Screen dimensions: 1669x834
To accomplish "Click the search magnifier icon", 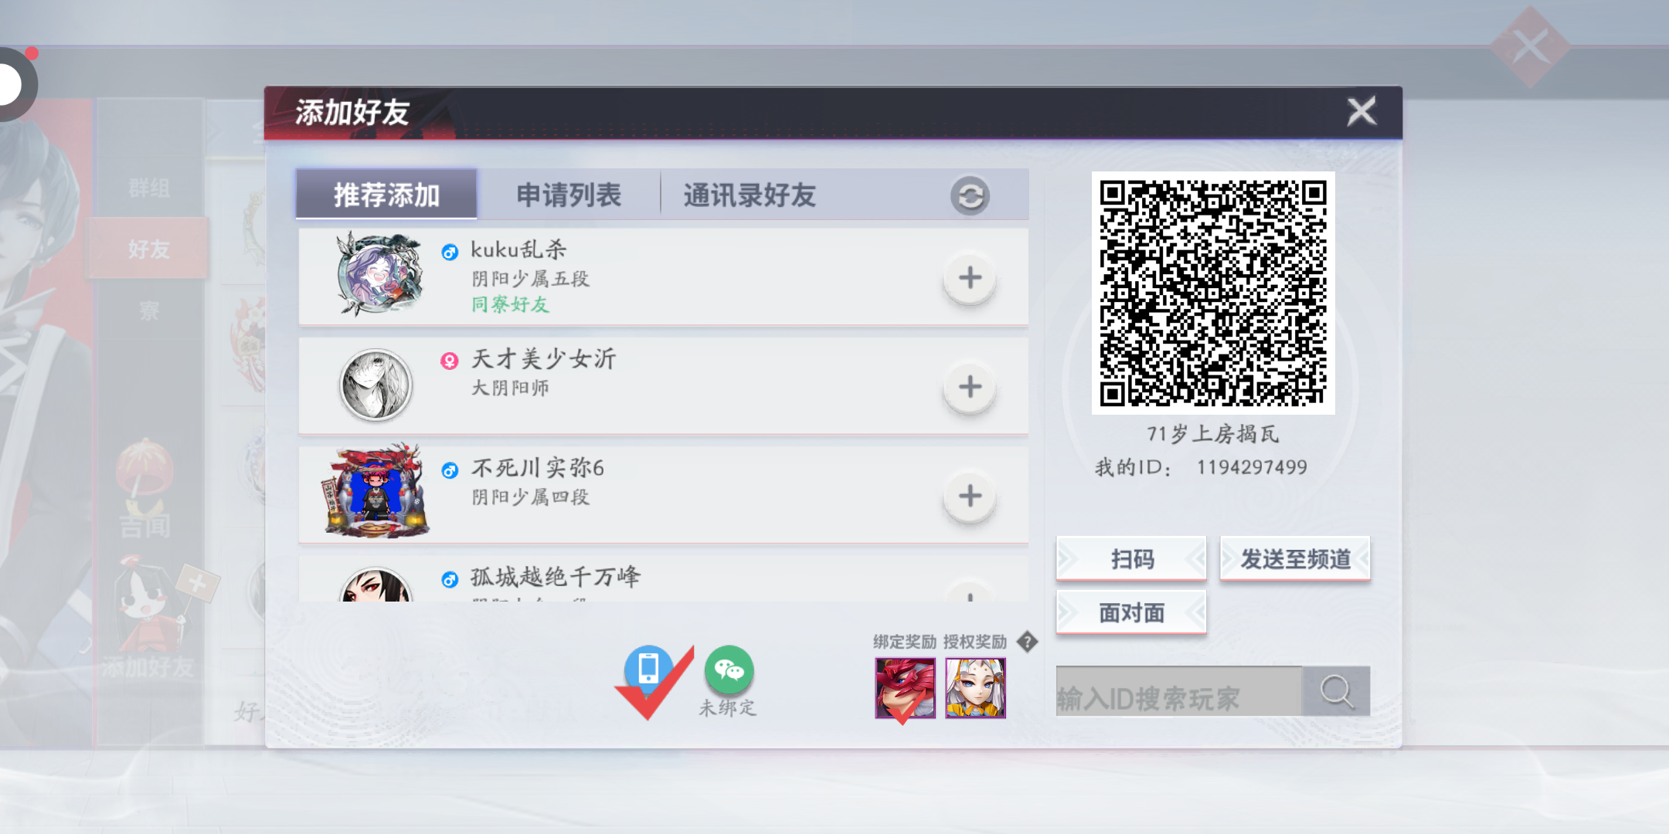I will (1336, 691).
